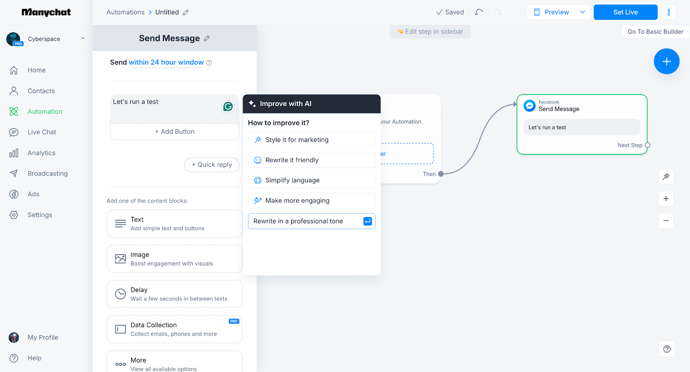Open Live Chat in the sidebar
This screenshot has height=372, width=690.
click(42, 132)
